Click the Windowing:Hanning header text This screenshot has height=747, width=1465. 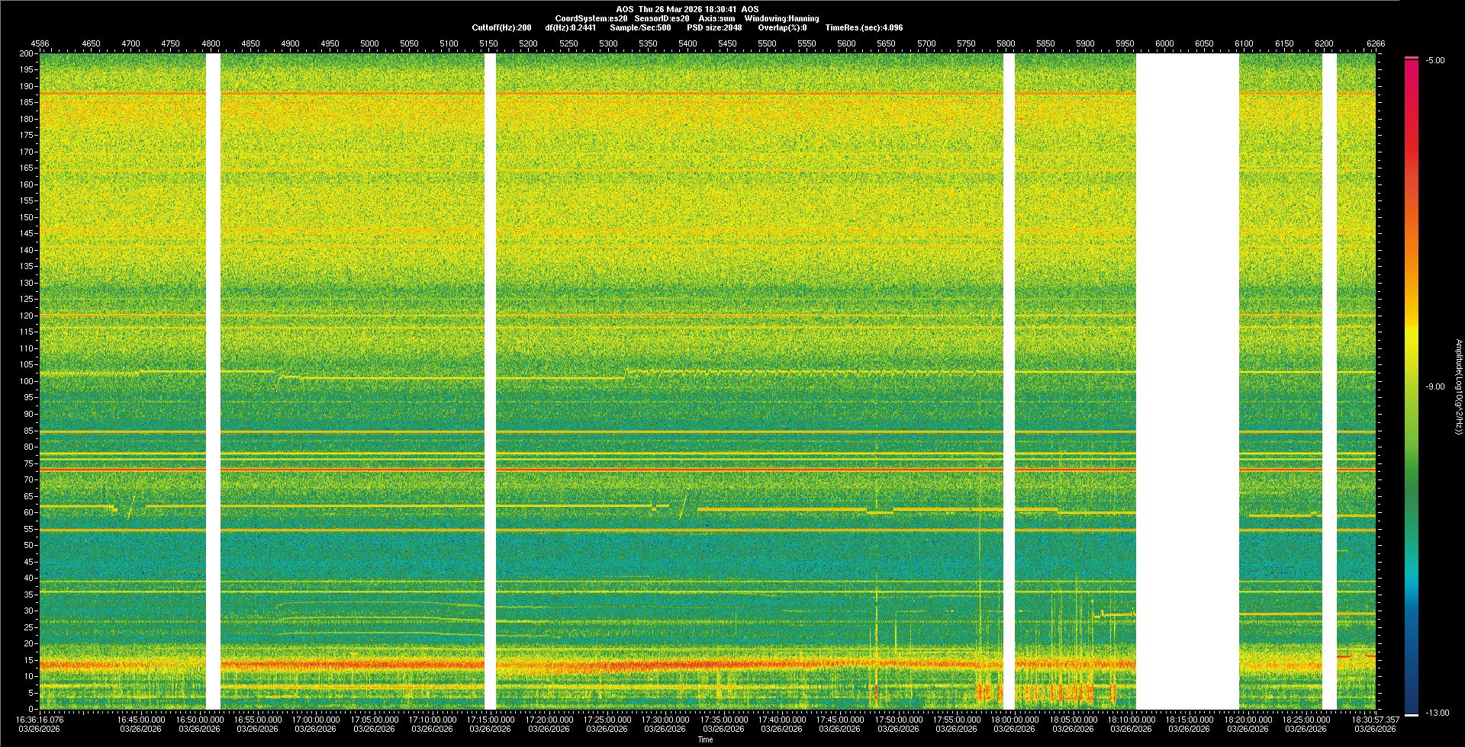781,18
